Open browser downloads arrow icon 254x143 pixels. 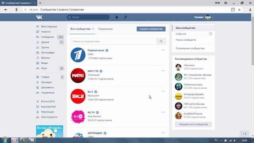(x=250, y=10)
